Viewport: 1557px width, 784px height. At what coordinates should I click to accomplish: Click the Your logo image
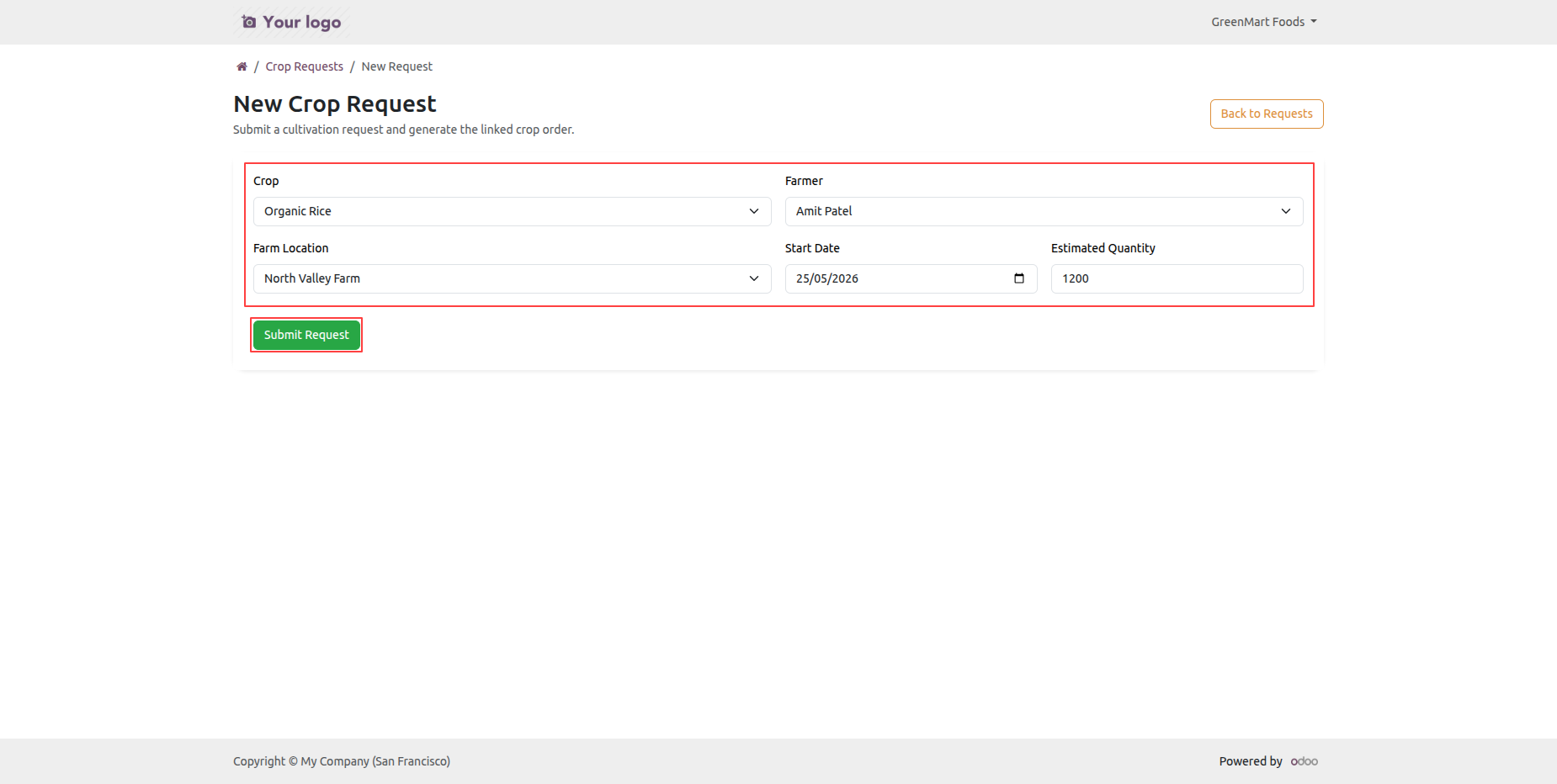pos(291,22)
